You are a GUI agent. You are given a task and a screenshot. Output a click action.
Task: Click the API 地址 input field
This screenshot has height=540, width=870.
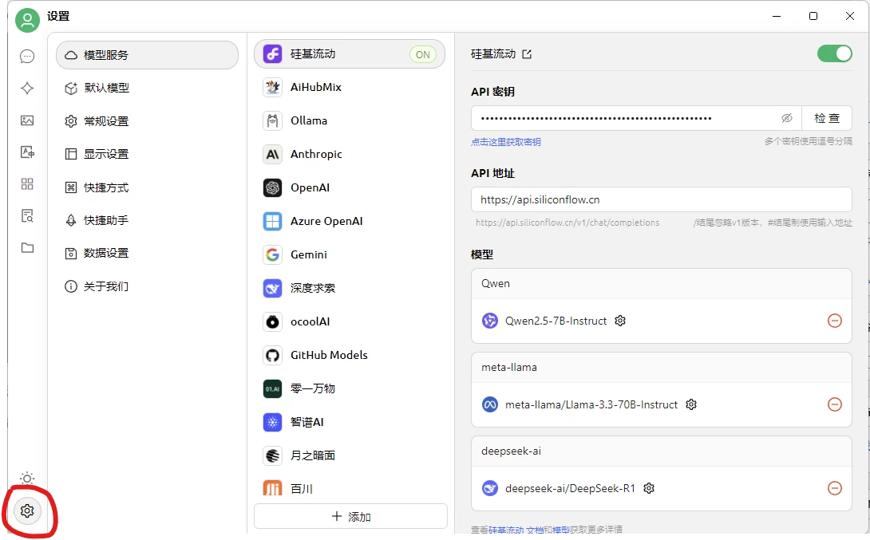[x=661, y=199]
